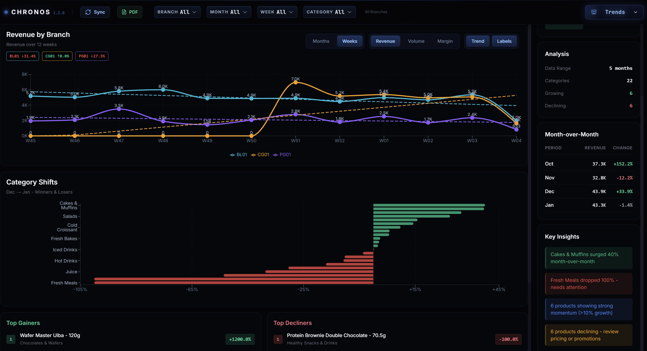Click the PDF export icon

(x=124, y=12)
